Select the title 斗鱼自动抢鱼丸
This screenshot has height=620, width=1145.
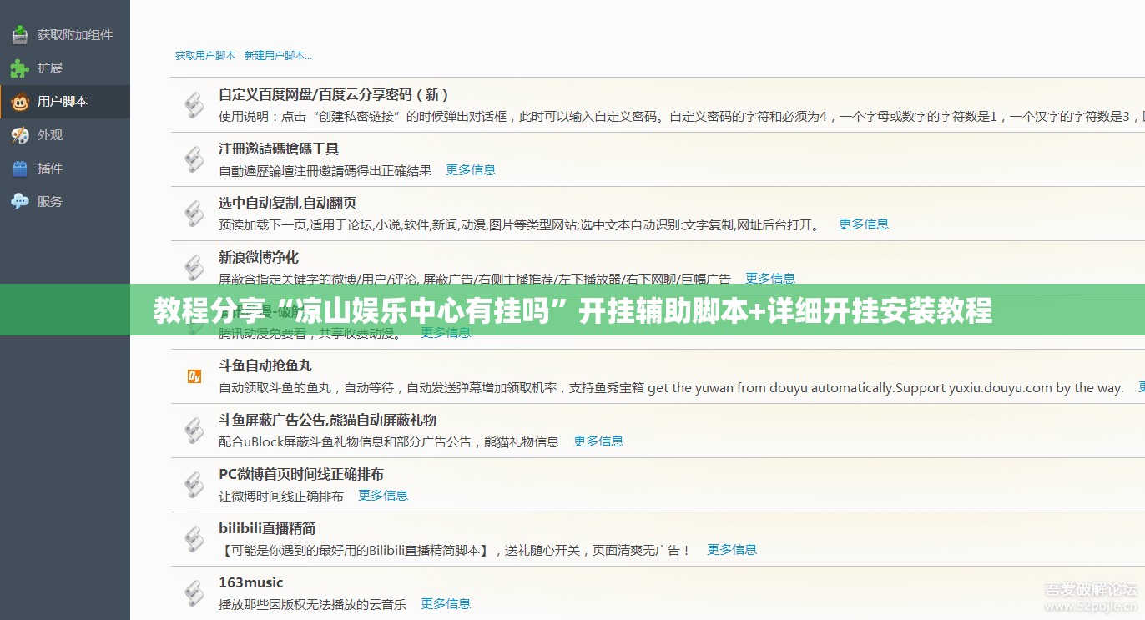coord(265,366)
